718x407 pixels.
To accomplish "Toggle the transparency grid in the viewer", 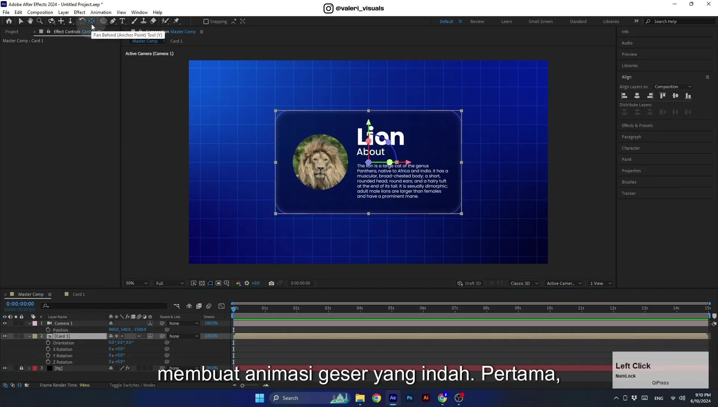I will pos(202,283).
